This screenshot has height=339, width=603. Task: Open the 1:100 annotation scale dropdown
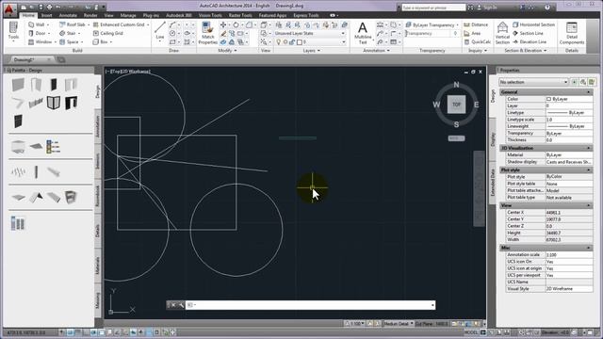click(x=355, y=324)
